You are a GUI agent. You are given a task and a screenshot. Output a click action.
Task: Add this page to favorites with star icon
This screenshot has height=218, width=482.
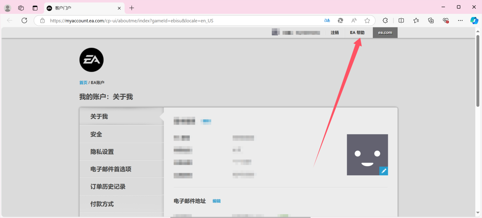coord(367,20)
